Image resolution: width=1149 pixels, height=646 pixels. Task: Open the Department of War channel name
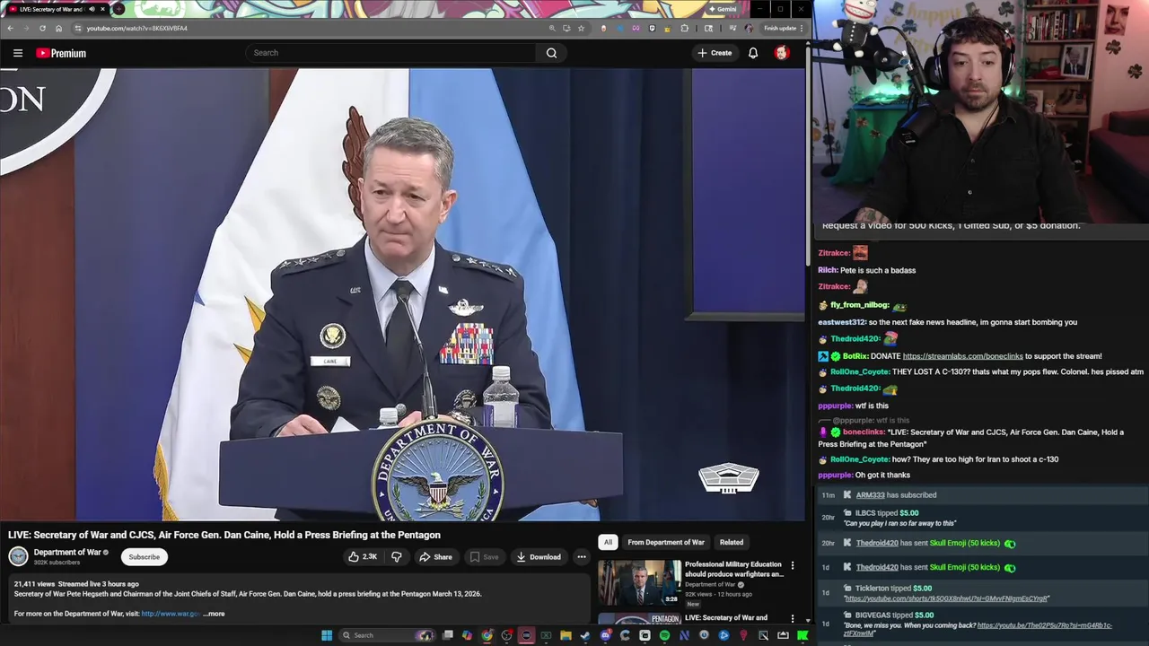pyautogui.click(x=67, y=553)
